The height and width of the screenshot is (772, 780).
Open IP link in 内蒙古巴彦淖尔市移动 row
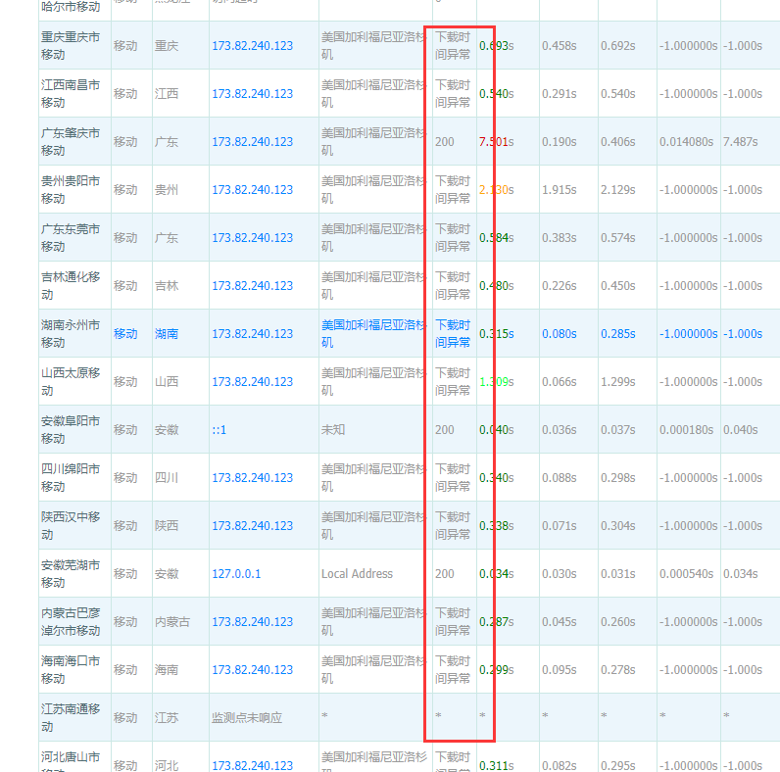(252, 622)
